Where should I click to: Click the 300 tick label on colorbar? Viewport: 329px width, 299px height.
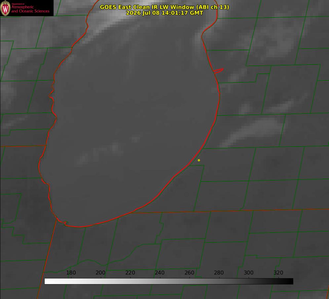point(249,273)
